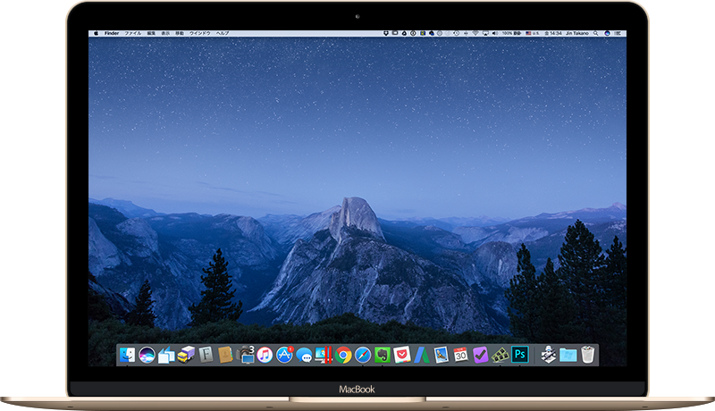Open the camera screenshot app in Dock

pyautogui.click(x=245, y=355)
